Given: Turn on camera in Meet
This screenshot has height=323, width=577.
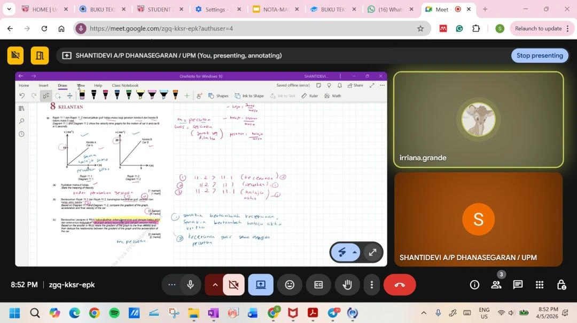Looking at the screenshot, I should point(233,285).
